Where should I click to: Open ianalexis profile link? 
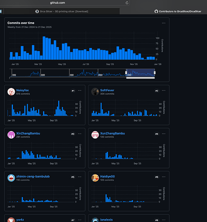[106, 220]
